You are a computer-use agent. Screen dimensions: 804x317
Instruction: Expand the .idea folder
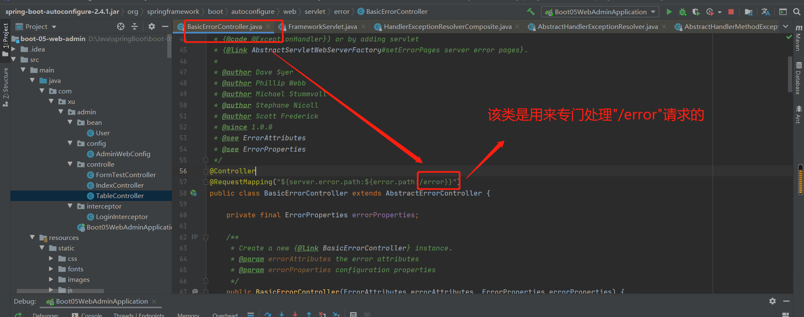13,49
